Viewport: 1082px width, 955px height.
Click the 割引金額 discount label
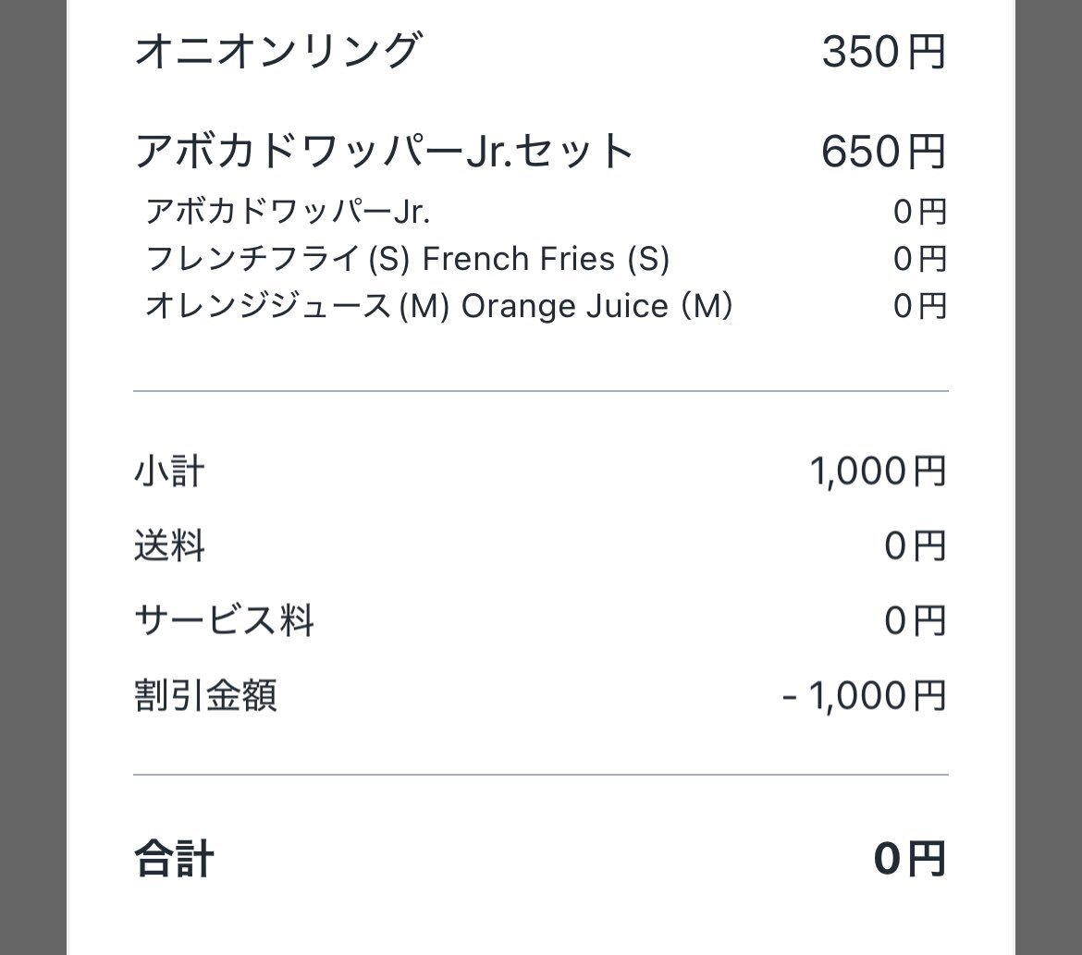click(x=205, y=695)
